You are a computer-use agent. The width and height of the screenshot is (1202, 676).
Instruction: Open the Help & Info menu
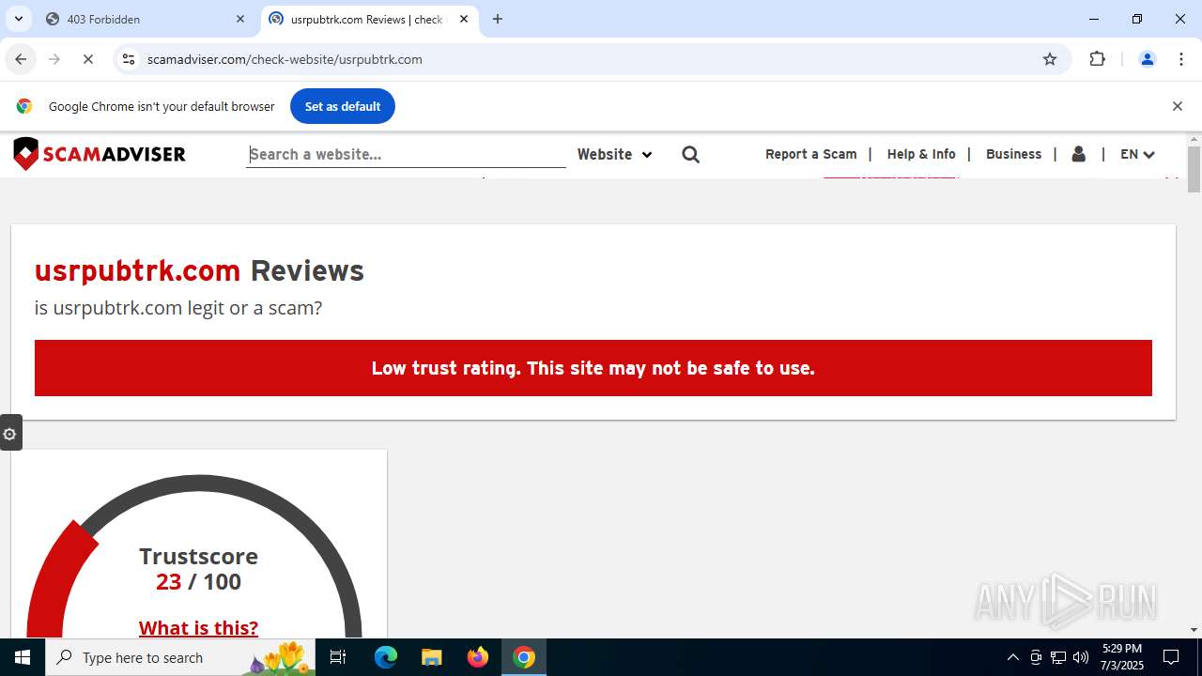tap(921, 154)
